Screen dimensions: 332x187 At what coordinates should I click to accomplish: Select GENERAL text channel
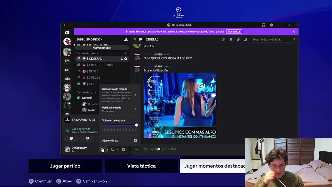pyautogui.click(x=102, y=59)
